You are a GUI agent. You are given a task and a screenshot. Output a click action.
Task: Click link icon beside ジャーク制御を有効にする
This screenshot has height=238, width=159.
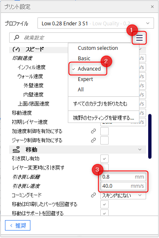click(x=93, y=140)
